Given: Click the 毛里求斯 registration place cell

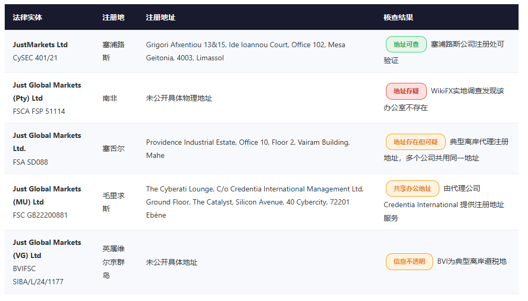Looking at the screenshot, I should tap(113, 202).
